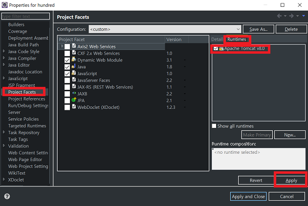Check the JPA facet checkbox
This screenshot has width=308, height=206.
point(67,101)
